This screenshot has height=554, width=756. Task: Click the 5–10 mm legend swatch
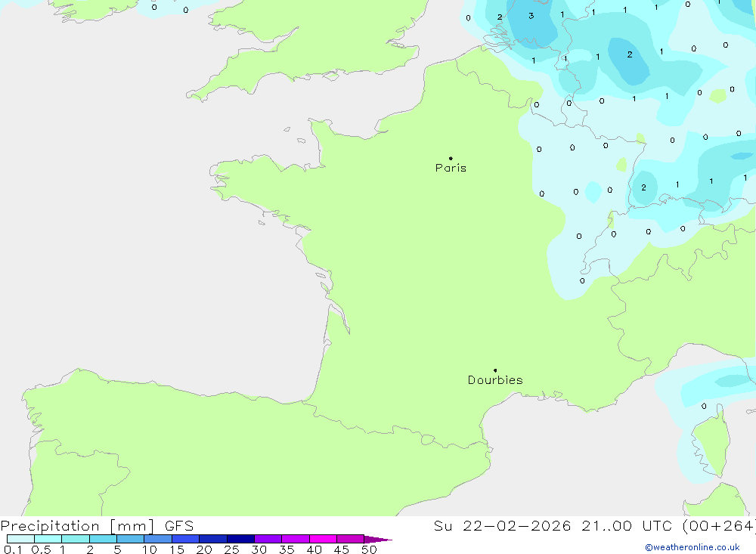pyautogui.click(x=131, y=539)
